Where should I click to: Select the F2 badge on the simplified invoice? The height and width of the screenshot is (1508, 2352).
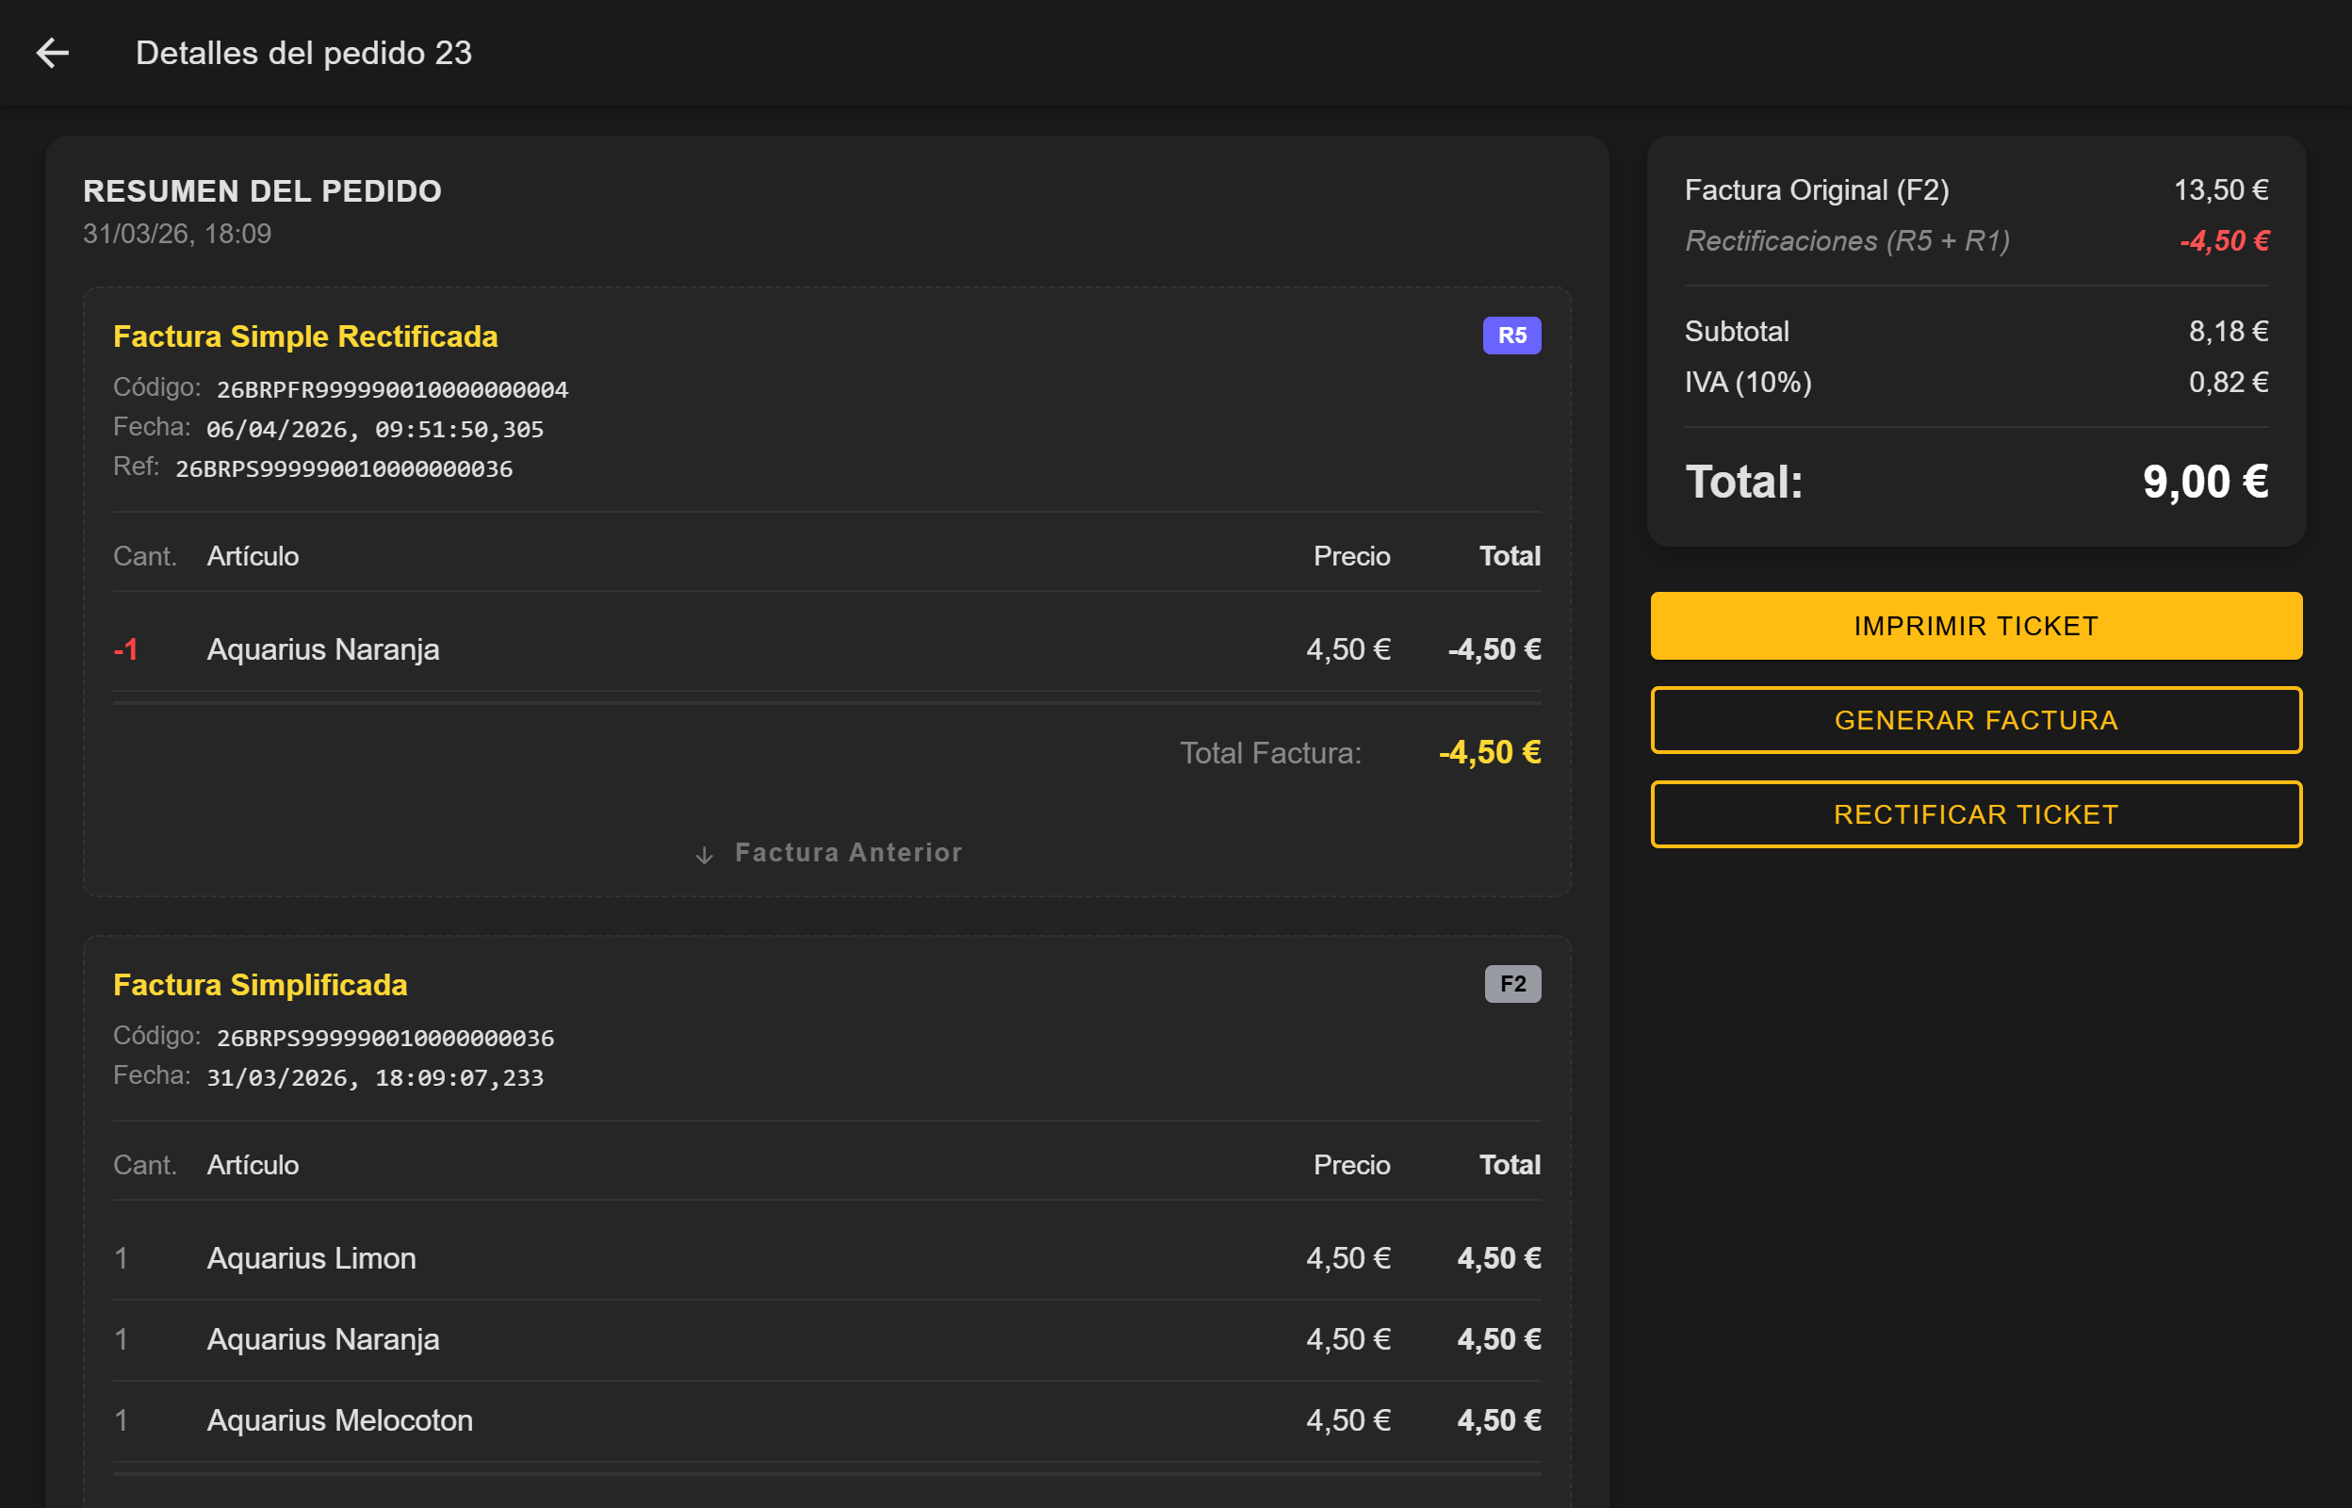point(1514,985)
